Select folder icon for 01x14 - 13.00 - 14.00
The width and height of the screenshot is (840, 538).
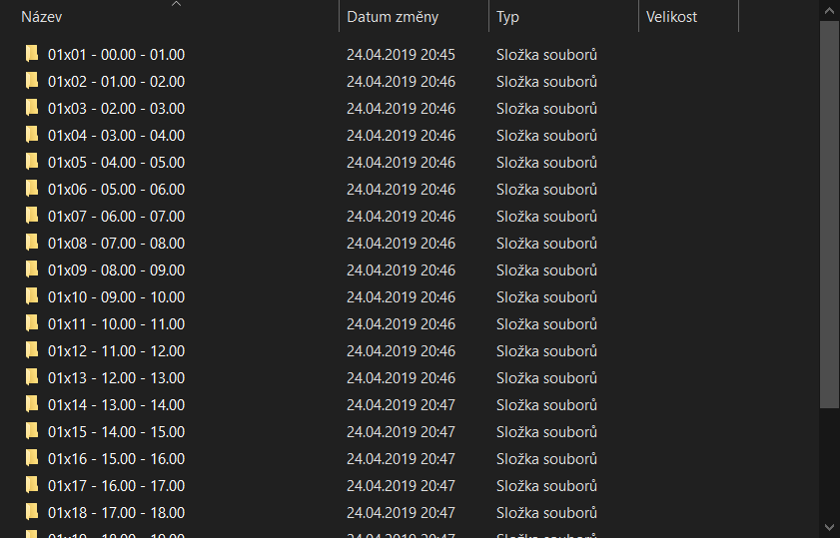pos(32,404)
